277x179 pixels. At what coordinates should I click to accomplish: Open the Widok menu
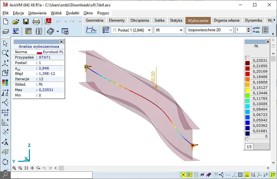click(56, 13)
